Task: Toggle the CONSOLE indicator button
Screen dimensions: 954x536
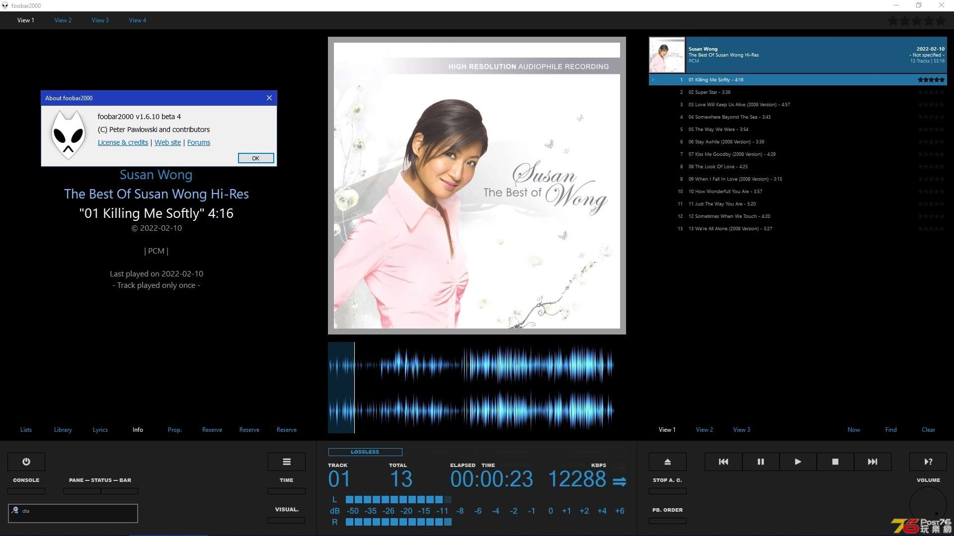Action: coord(26,491)
